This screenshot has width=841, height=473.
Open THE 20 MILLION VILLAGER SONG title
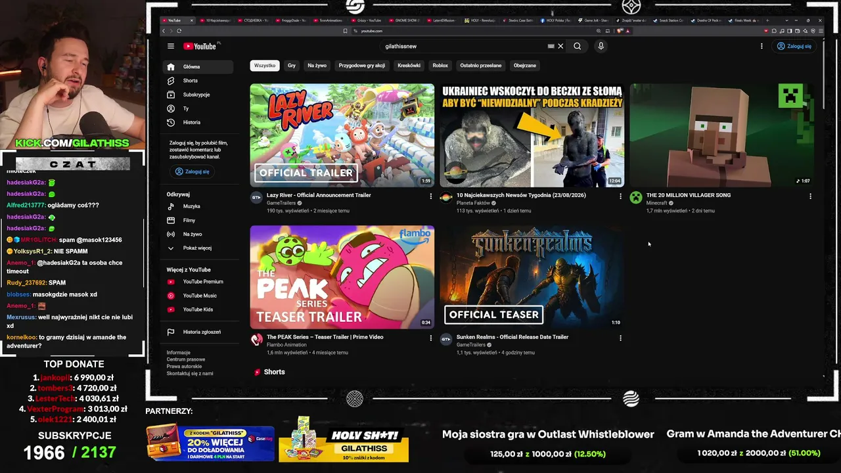pyautogui.click(x=689, y=195)
